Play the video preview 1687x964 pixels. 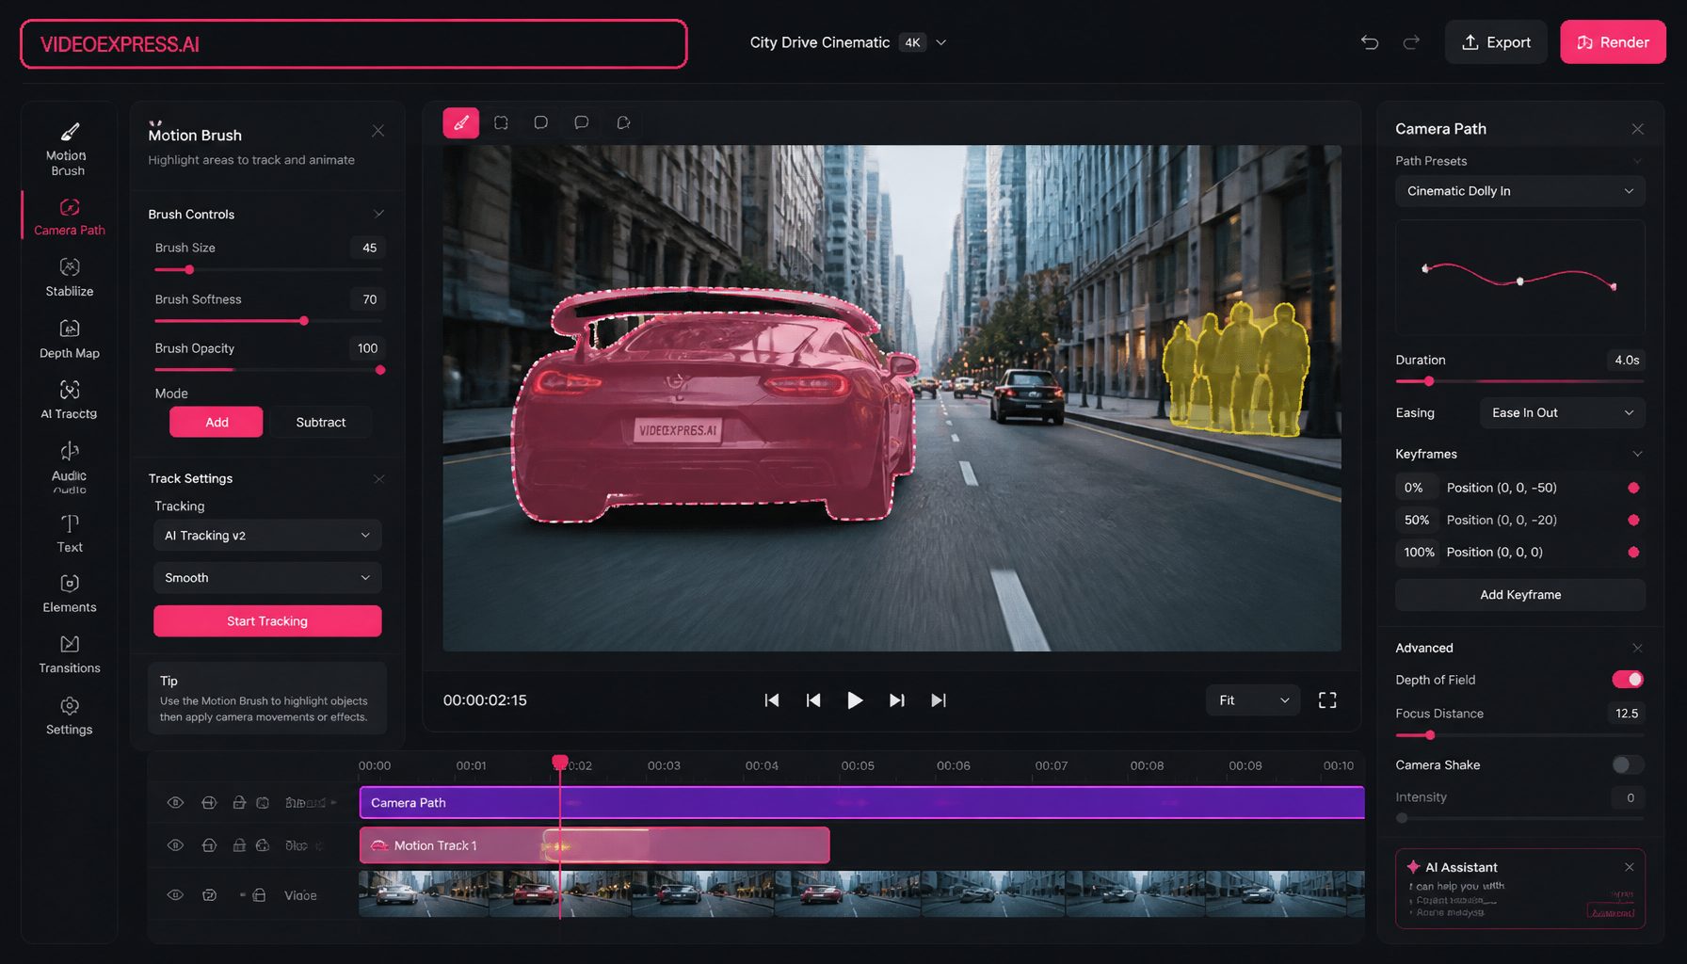[854, 700]
